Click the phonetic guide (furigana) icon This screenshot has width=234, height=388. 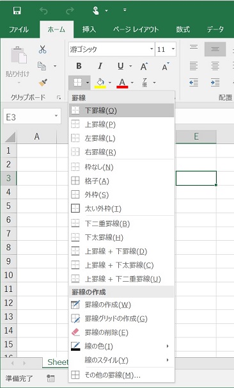[x=144, y=83]
